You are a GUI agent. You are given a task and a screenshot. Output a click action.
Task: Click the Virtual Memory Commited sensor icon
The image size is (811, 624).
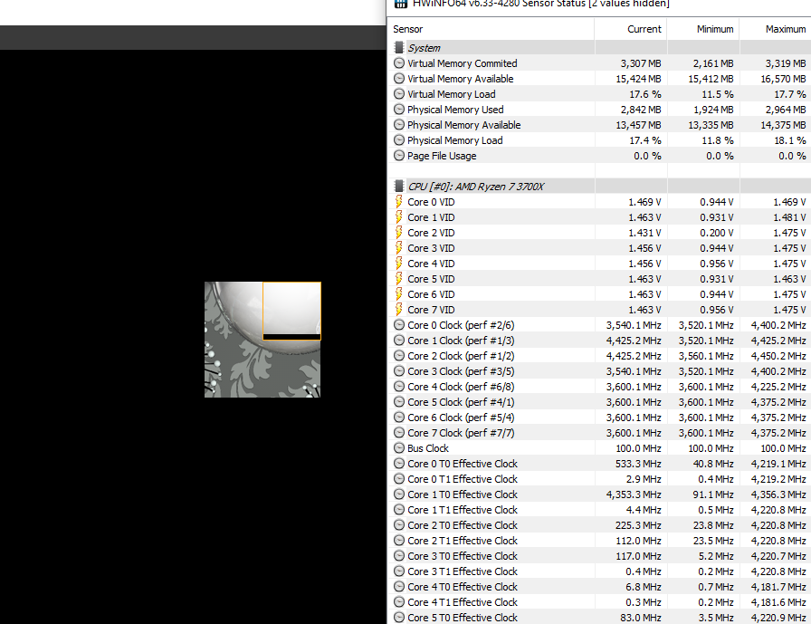click(x=399, y=63)
